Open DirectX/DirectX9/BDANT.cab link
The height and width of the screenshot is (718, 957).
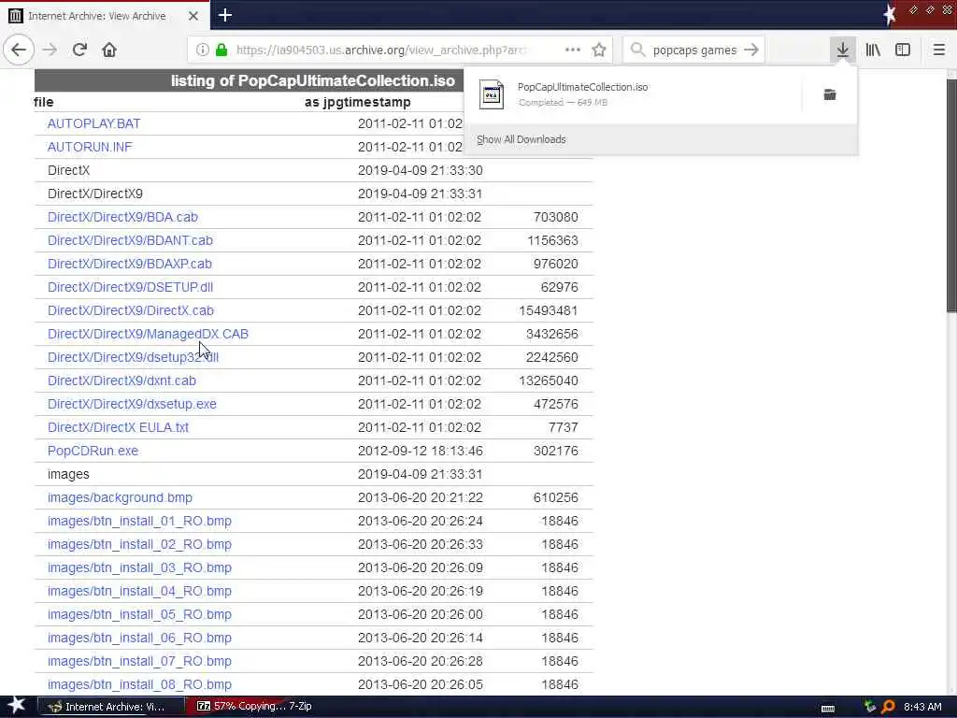tap(130, 240)
